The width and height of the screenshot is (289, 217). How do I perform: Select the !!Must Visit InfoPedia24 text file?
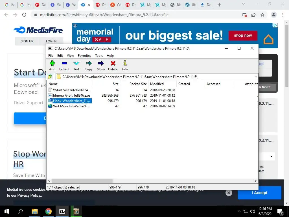point(70,90)
